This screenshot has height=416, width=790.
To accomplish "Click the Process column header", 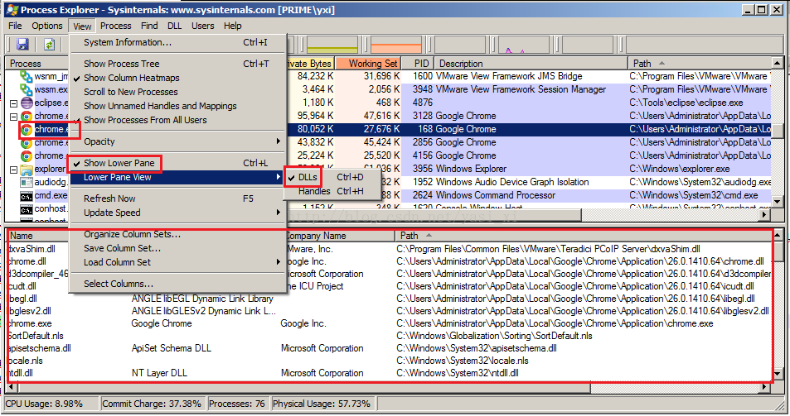I will pyautogui.click(x=36, y=64).
